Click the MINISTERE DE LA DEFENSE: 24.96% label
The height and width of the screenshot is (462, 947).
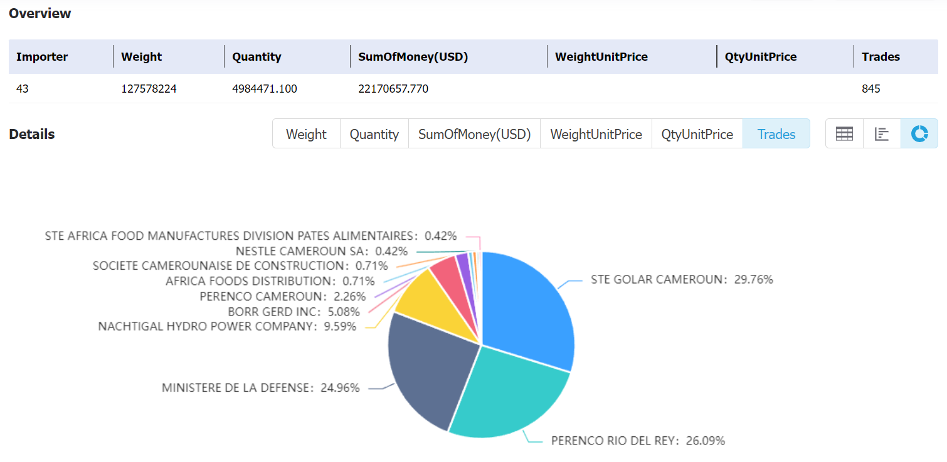261,388
